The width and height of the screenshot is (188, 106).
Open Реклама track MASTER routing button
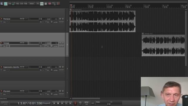[x=22, y=19]
